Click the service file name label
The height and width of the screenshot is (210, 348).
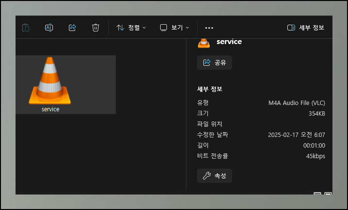[x=50, y=109]
